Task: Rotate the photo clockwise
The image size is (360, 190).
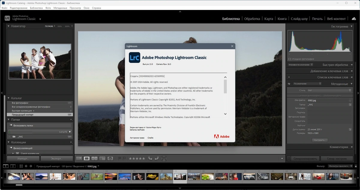Action: (x=156, y=158)
